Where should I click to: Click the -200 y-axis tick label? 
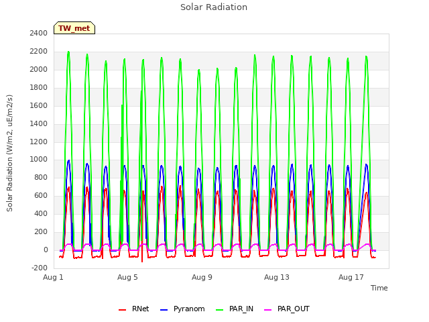(x=40, y=268)
